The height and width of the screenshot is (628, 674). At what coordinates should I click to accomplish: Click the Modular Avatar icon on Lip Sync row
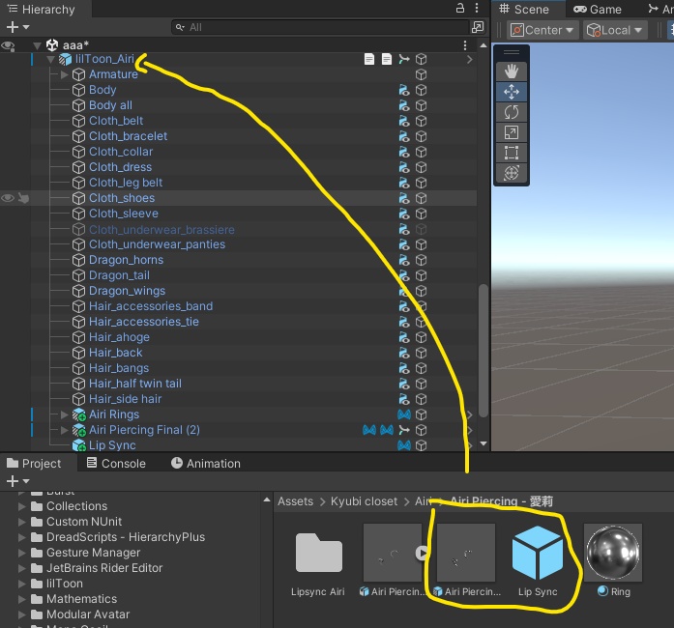coord(403,445)
